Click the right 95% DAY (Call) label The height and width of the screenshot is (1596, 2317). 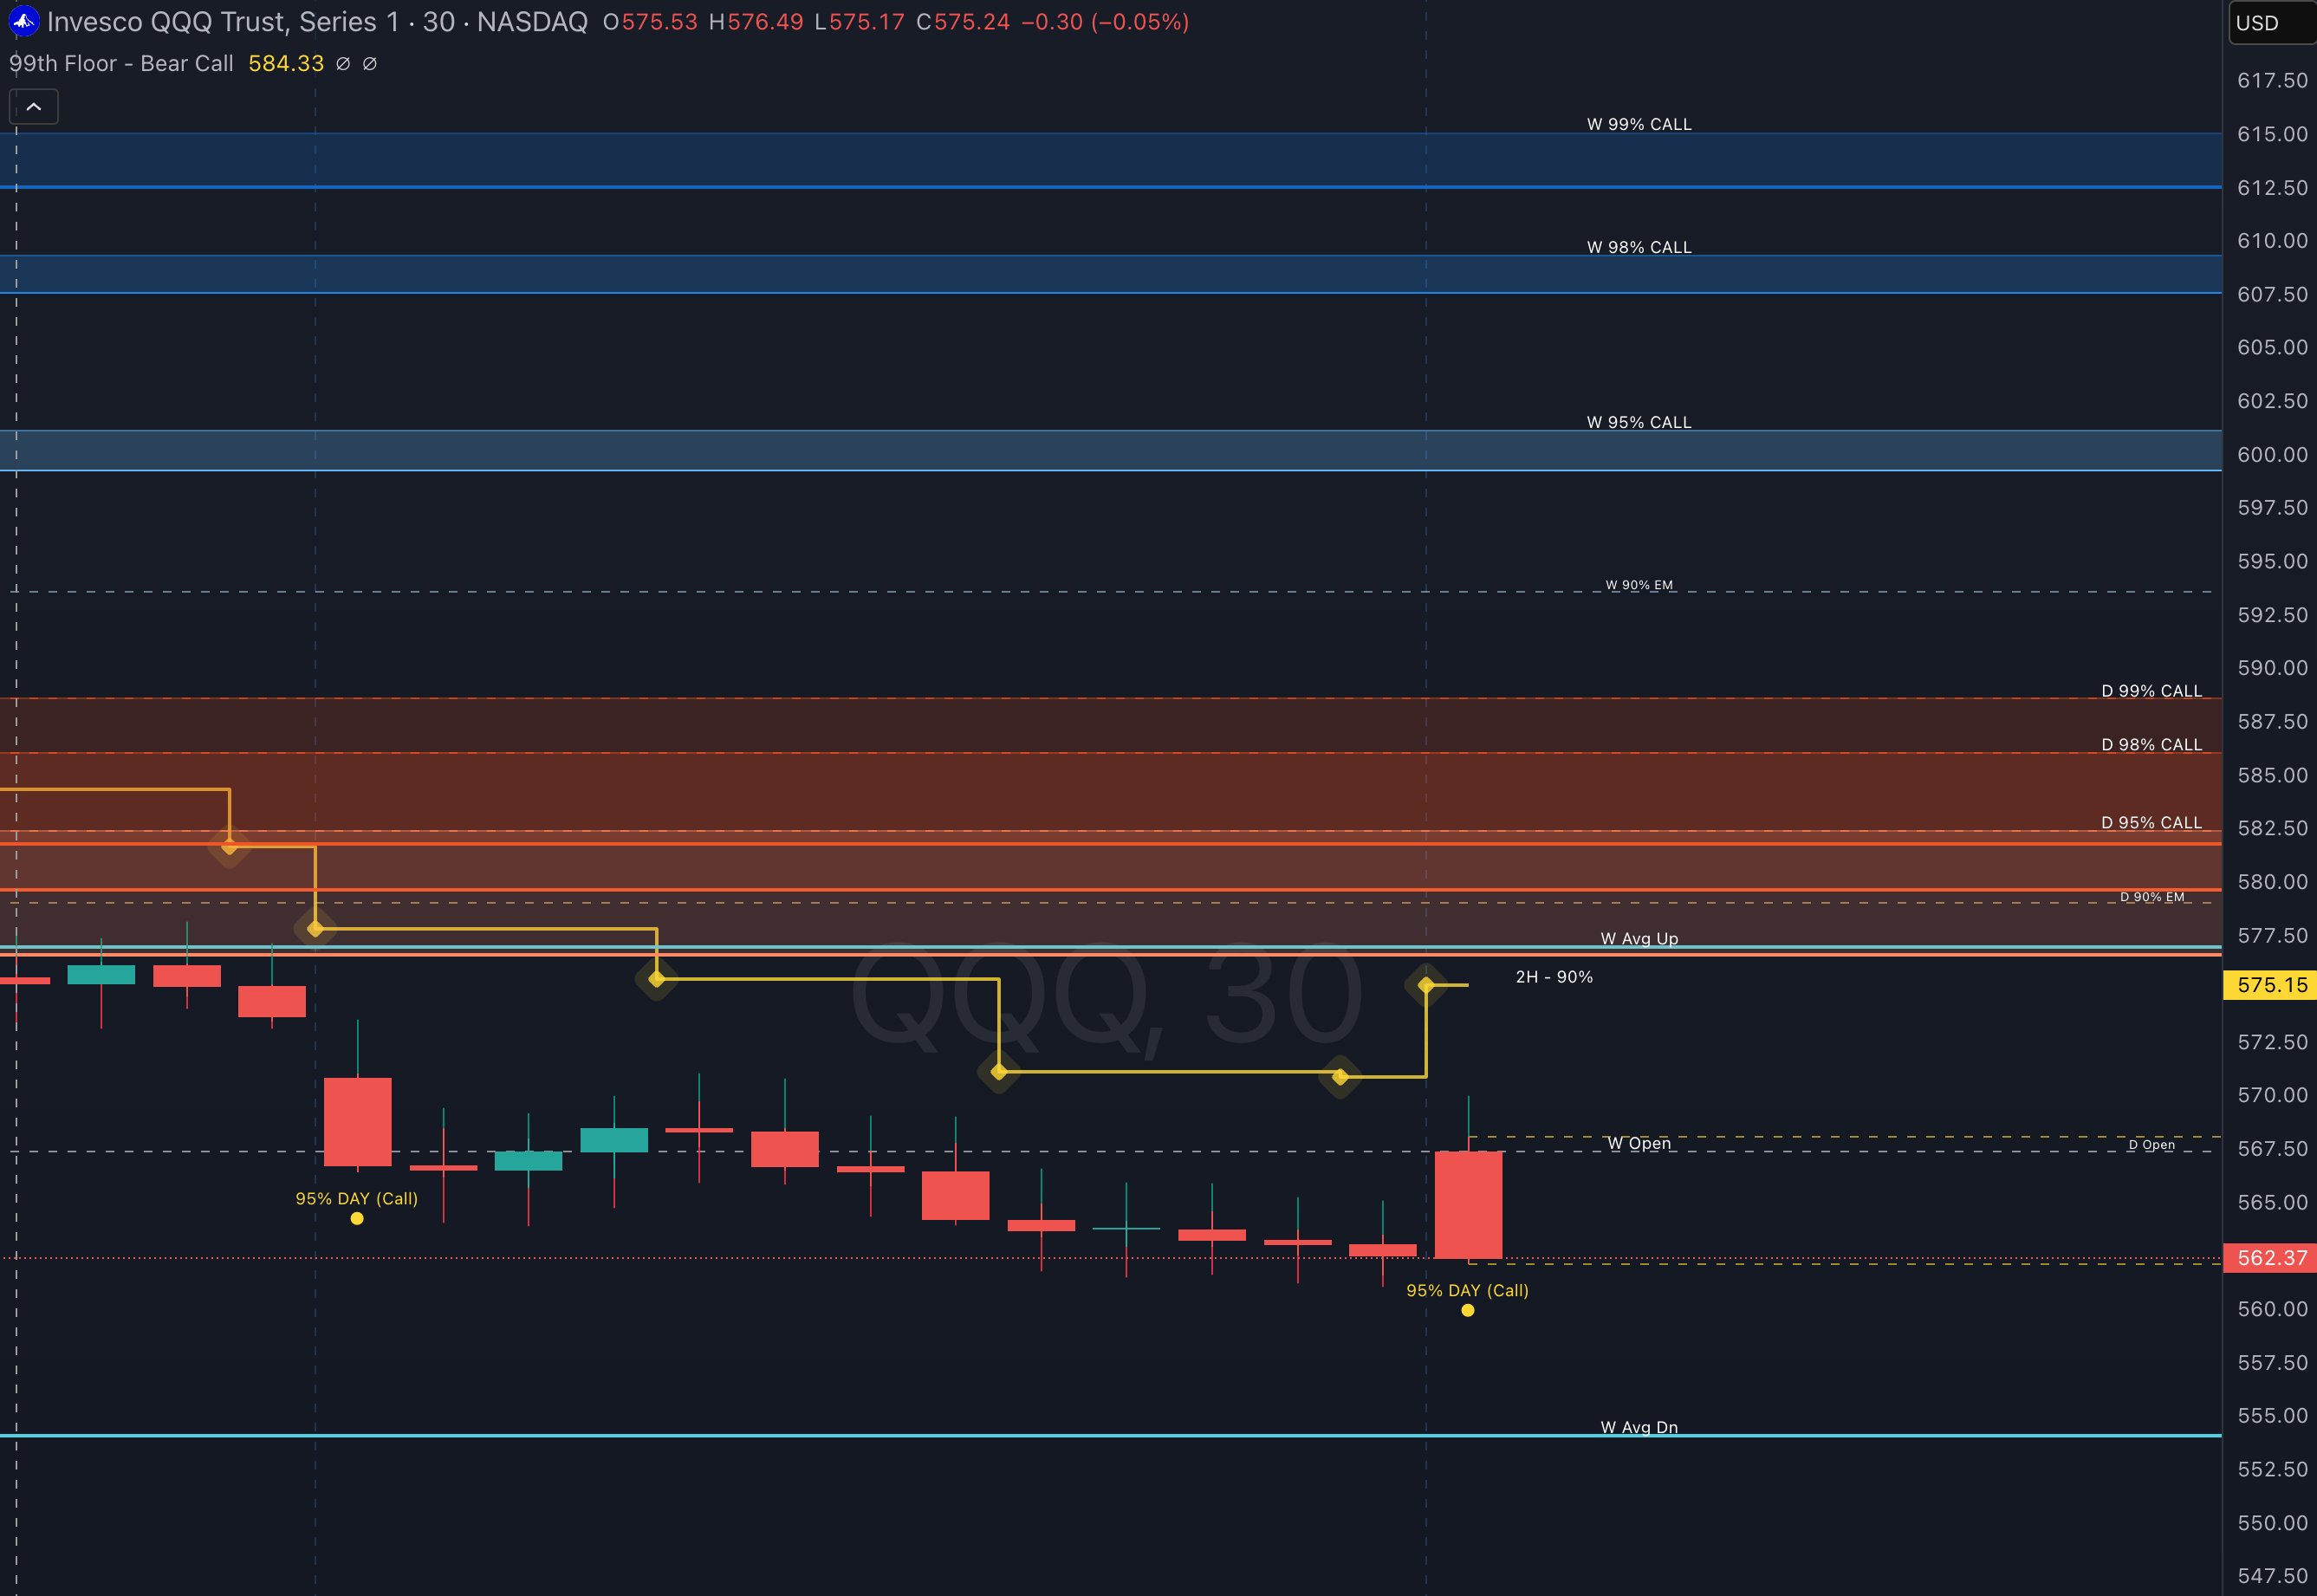1467,1290
